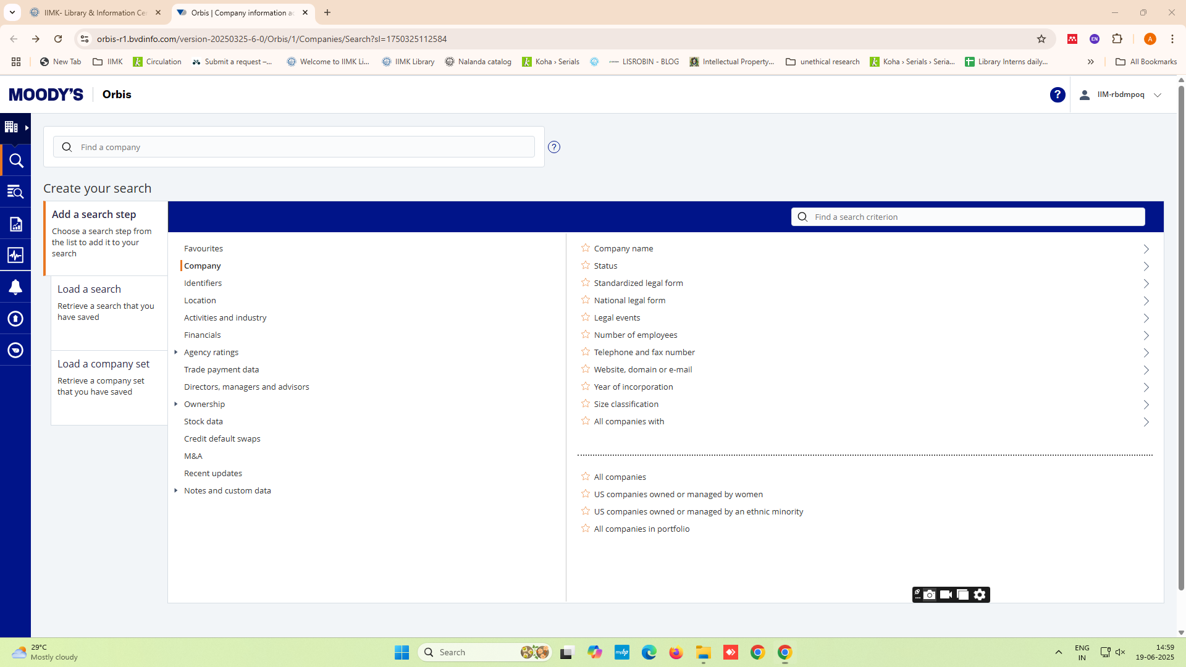
Task: Click the Find a search criterion field
Action: [x=976, y=217]
